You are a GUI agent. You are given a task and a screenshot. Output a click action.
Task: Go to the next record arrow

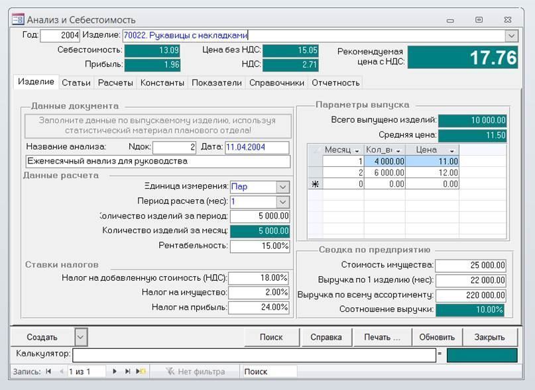click(x=115, y=371)
